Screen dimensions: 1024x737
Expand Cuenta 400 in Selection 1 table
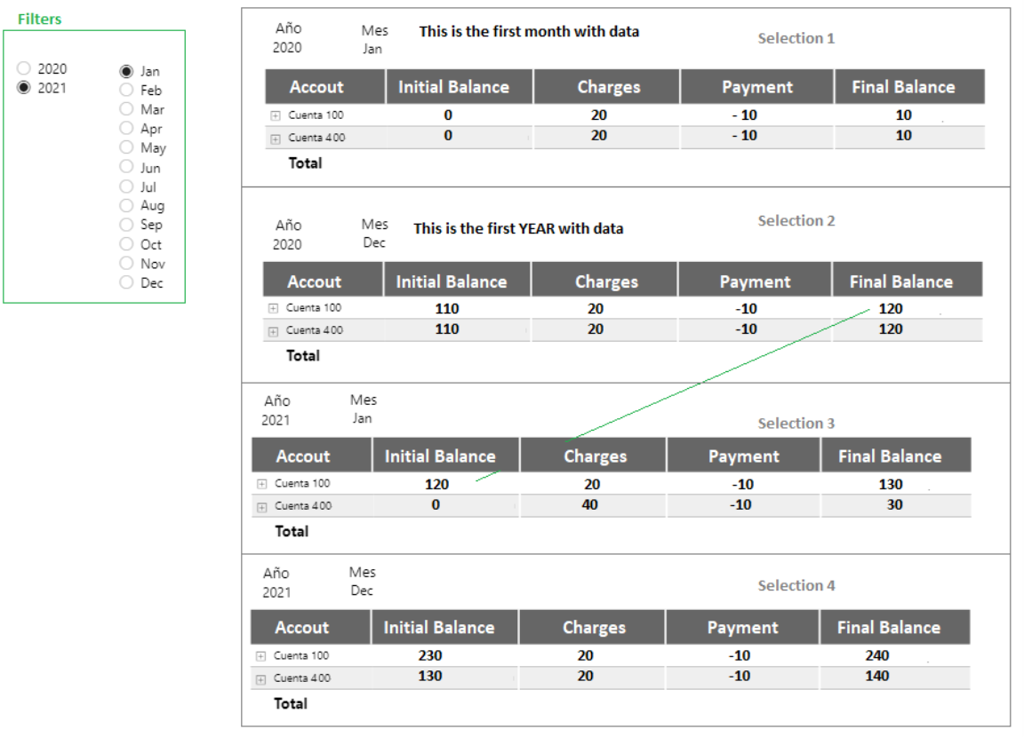click(276, 139)
